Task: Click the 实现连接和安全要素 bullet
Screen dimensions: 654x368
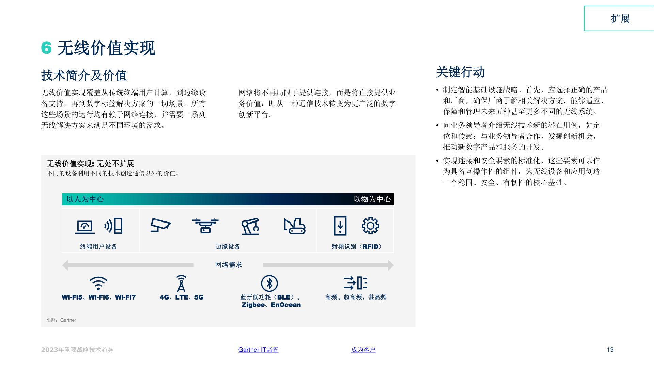Action: coord(521,172)
